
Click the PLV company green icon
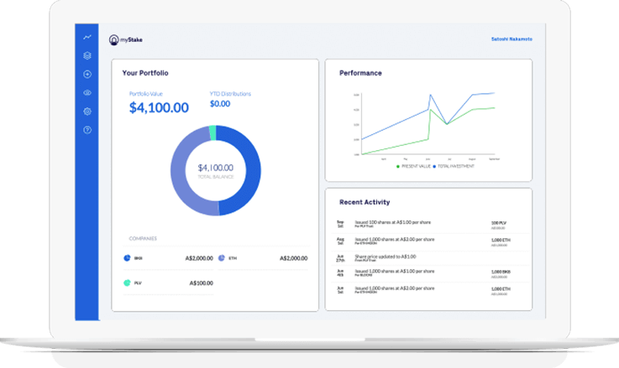[127, 283]
